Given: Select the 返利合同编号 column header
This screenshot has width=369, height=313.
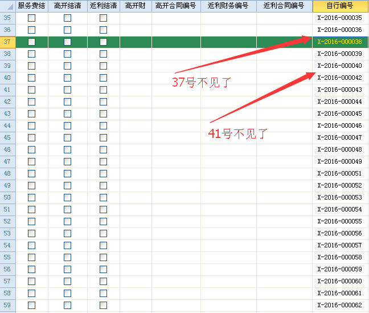Looking at the screenshot, I should pos(284,6).
